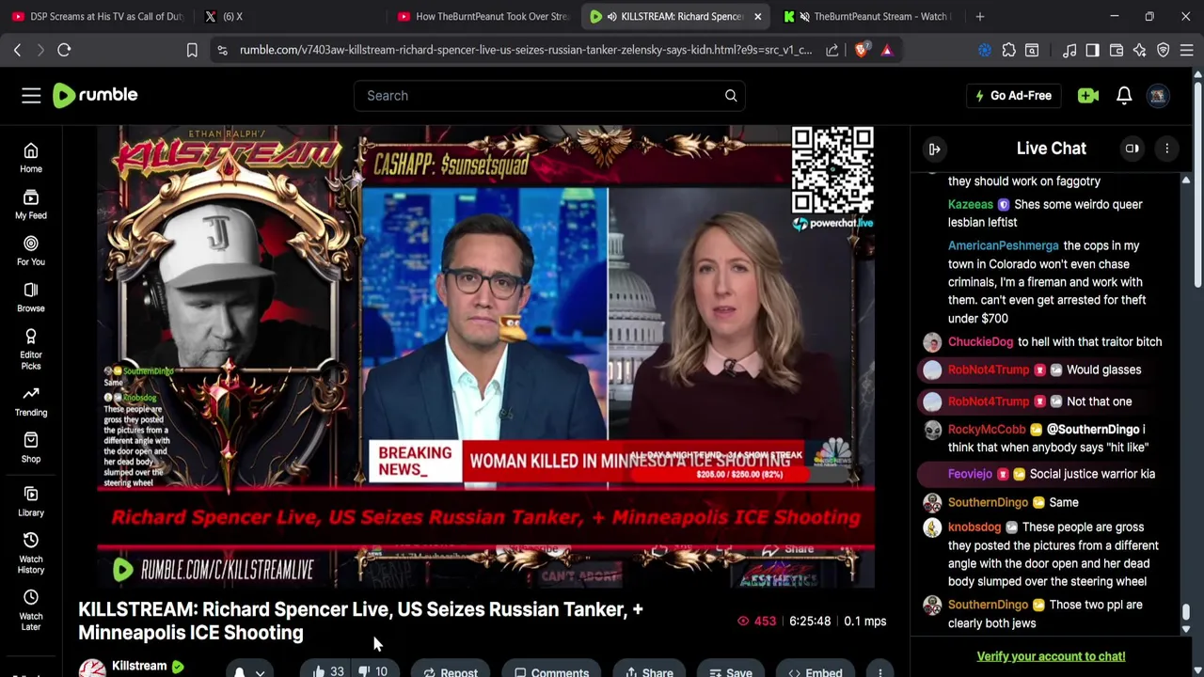Open My Feed in the sidebar
The height and width of the screenshot is (677, 1204).
click(31, 204)
